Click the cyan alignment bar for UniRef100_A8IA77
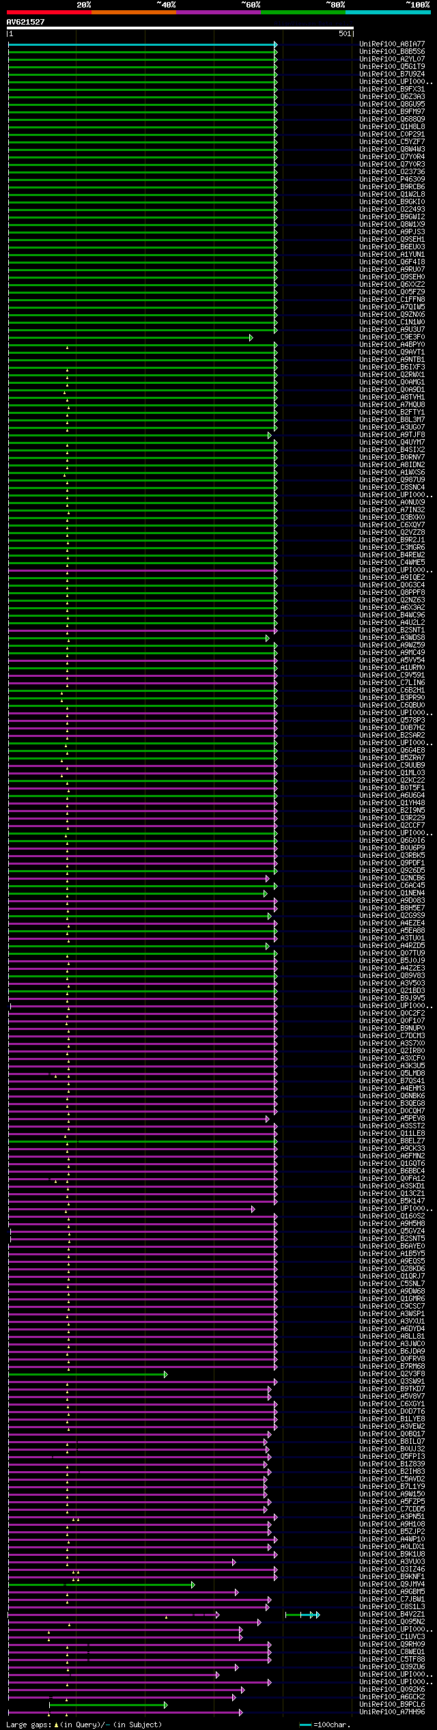Screen dimensions: 437x1730 click(142, 44)
